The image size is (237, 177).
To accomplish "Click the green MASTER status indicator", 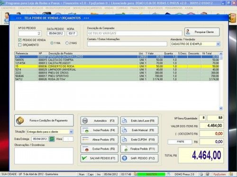I will (151, 174).
